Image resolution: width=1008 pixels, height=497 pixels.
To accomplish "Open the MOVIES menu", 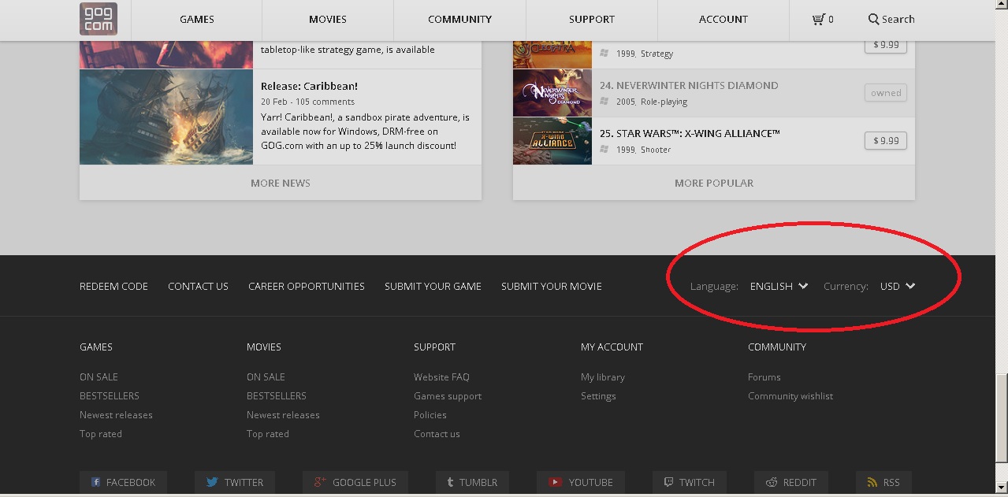I will pos(328,19).
